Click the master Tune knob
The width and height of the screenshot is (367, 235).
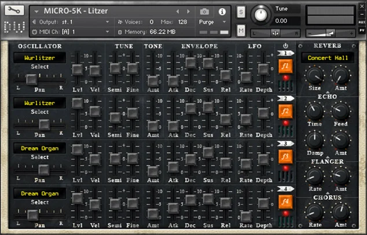[x=260, y=14]
